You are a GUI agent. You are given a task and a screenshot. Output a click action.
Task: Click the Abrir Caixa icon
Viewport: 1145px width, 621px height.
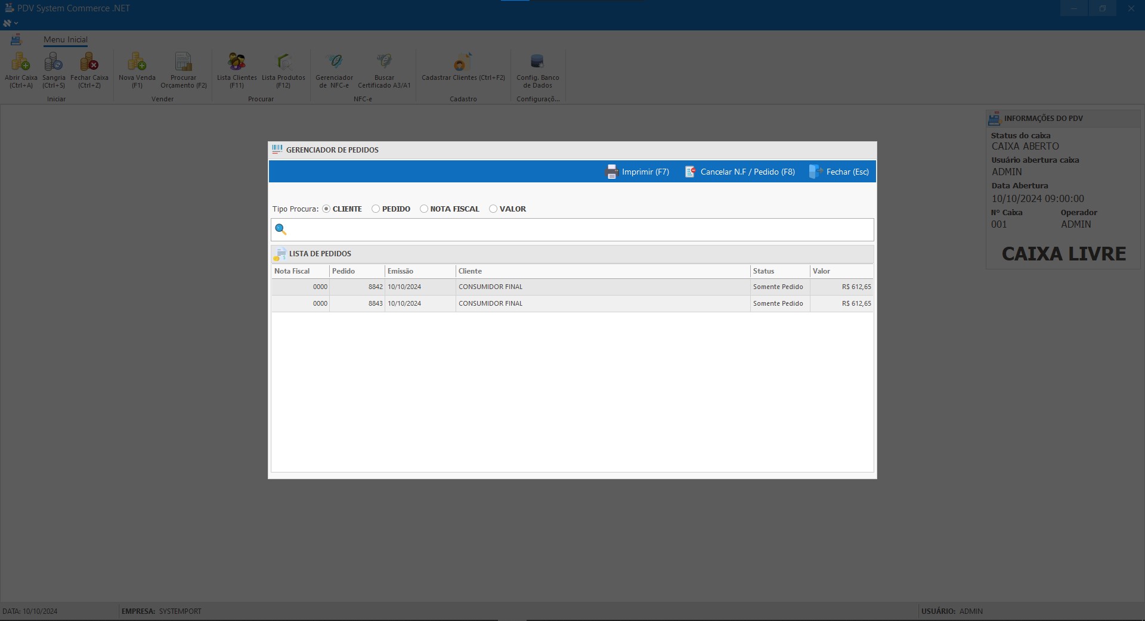21,62
